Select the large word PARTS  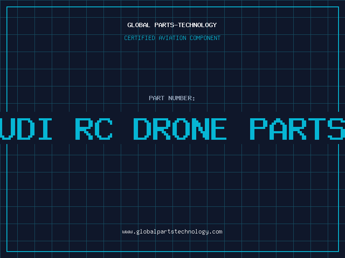[x=297, y=129]
